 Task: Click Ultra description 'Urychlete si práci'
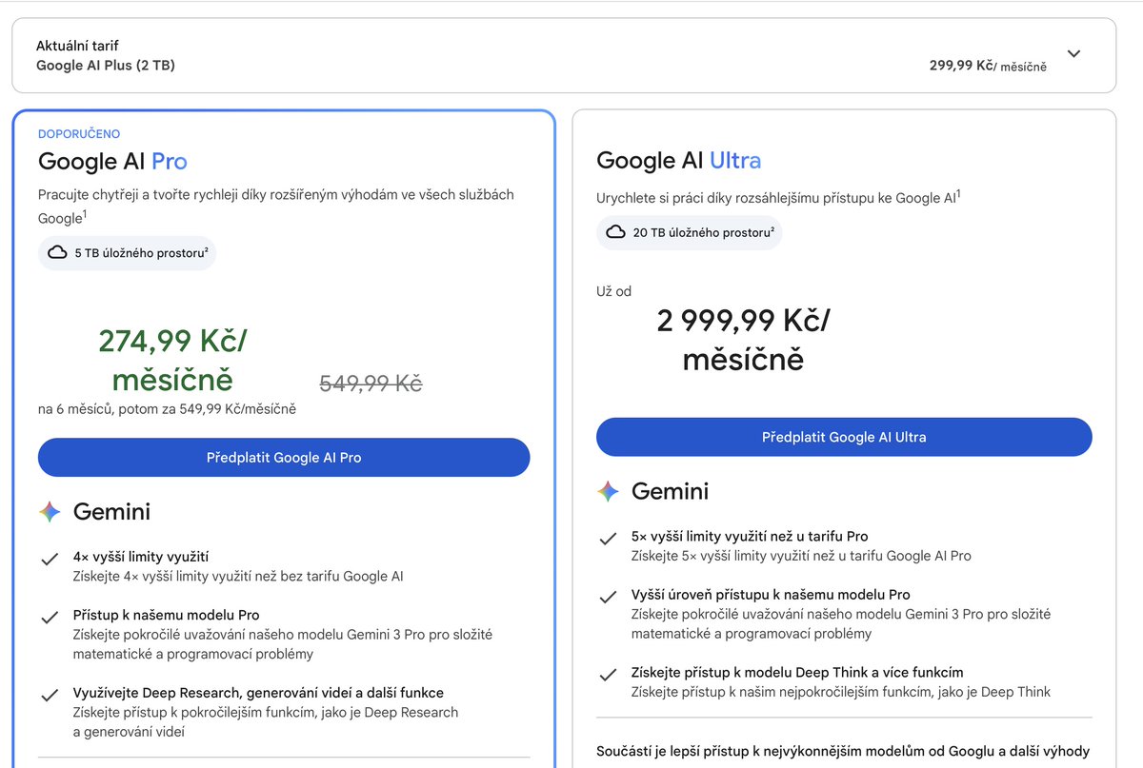pyautogui.click(x=778, y=197)
